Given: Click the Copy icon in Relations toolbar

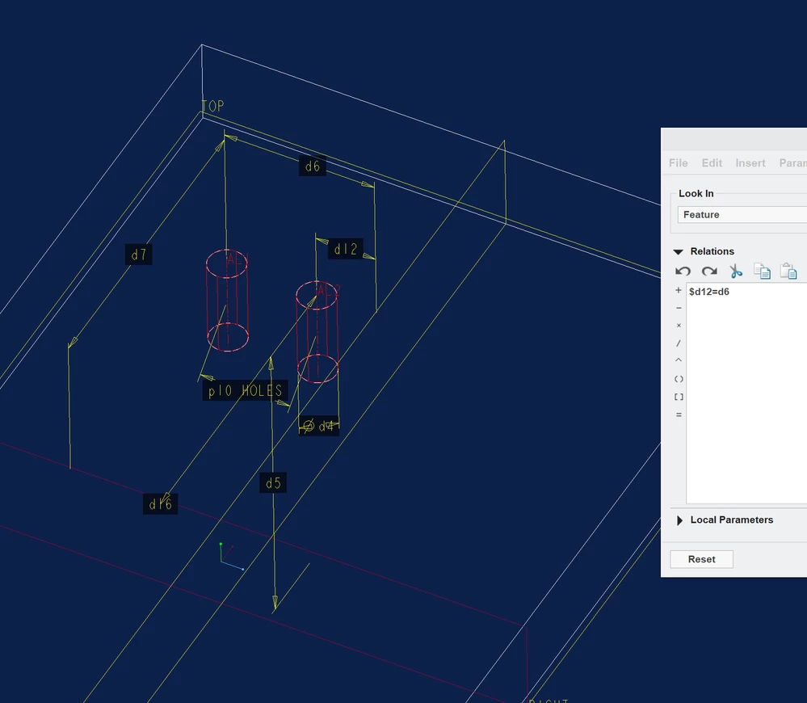Looking at the screenshot, I should [762, 272].
